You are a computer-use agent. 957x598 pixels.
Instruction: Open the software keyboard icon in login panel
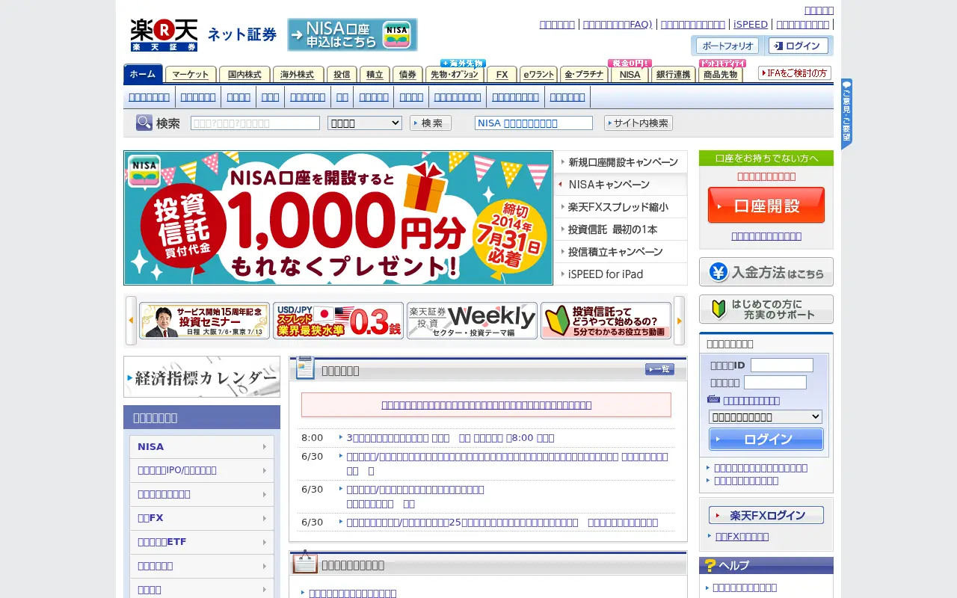[x=713, y=400]
